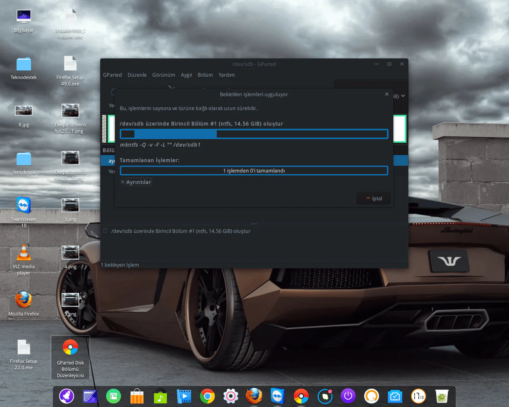The image size is (509, 407).
Task: Close the Bekletilen işlemleri uyguluyor dialog
Action: click(387, 94)
